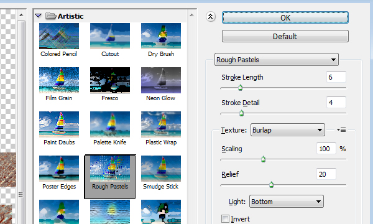Apply the Dry Brush filter thumbnail
The image size is (373, 224).
161,36
